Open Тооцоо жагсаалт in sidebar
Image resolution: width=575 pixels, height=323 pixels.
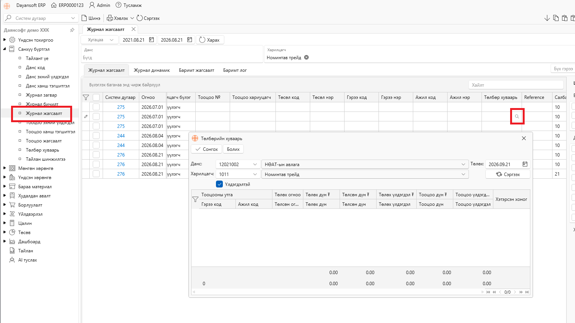(x=43, y=141)
